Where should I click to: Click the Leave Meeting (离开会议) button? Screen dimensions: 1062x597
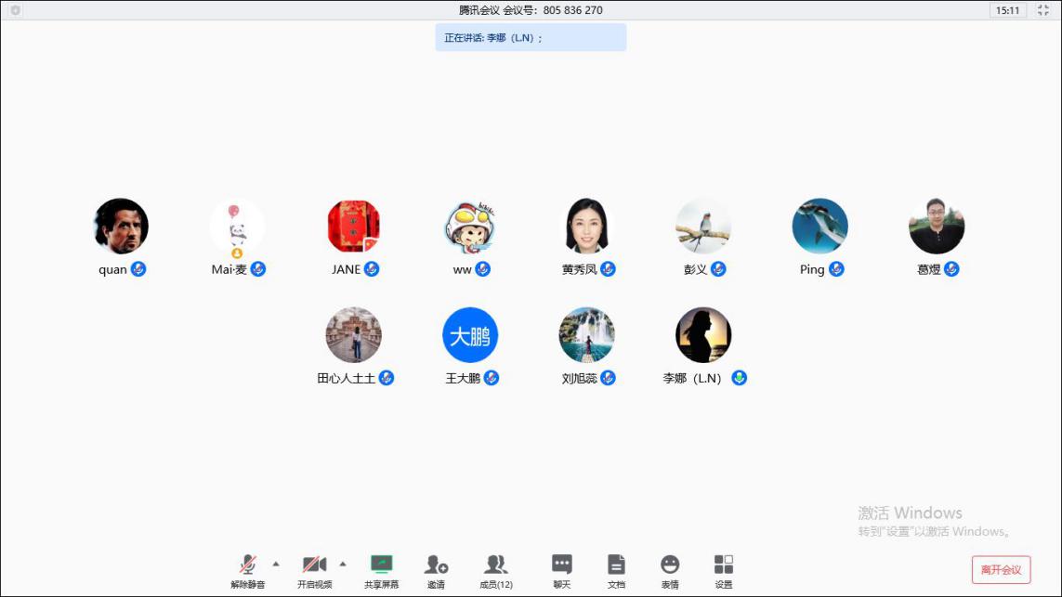point(1001,570)
